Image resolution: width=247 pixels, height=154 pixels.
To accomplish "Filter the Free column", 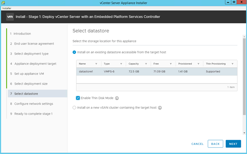I will click(171, 64).
